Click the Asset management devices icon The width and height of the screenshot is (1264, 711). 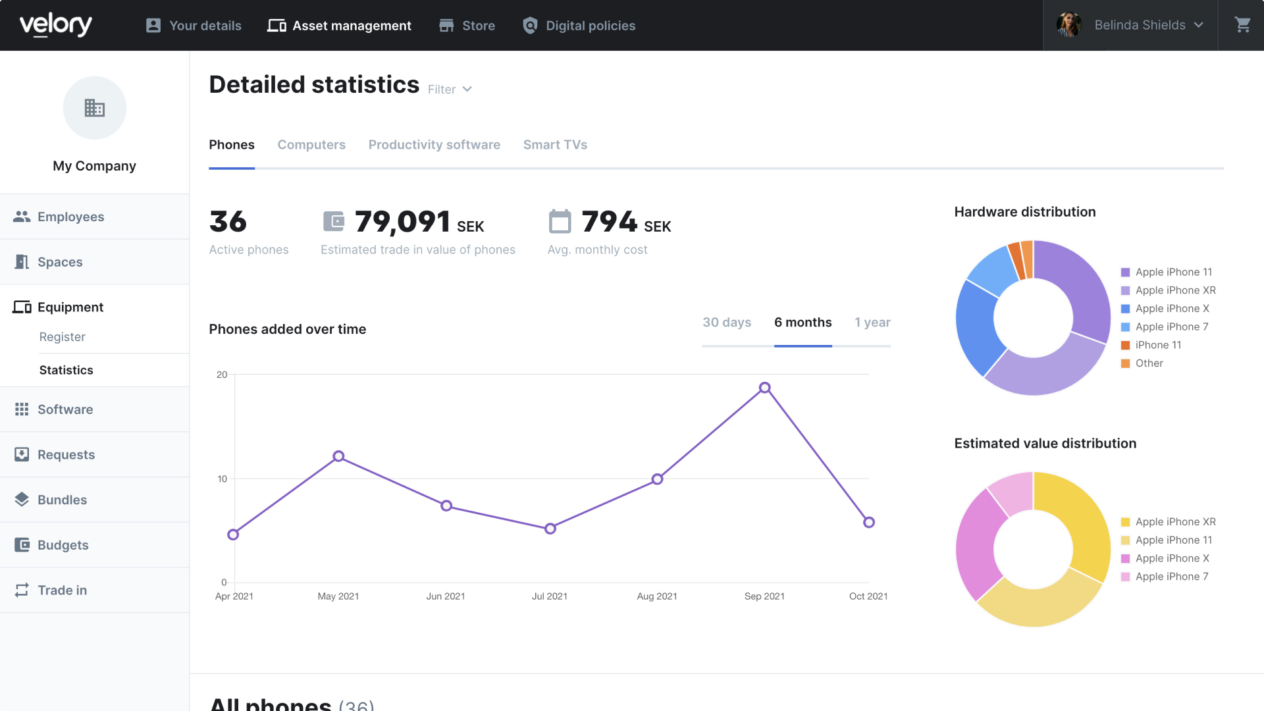pos(276,26)
